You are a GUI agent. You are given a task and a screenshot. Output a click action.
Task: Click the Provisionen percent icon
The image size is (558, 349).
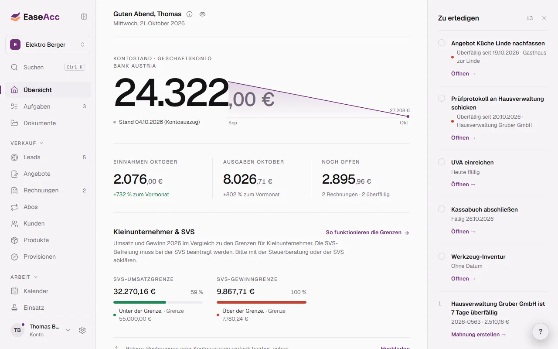click(x=14, y=257)
